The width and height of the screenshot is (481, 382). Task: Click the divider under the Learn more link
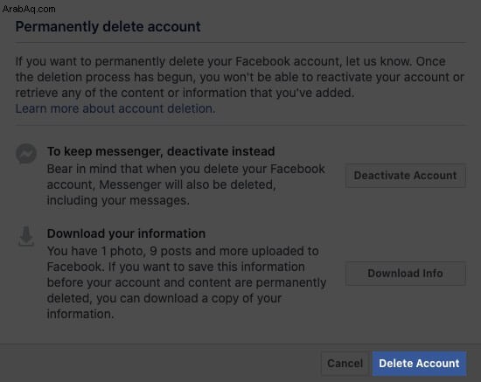tap(240, 125)
